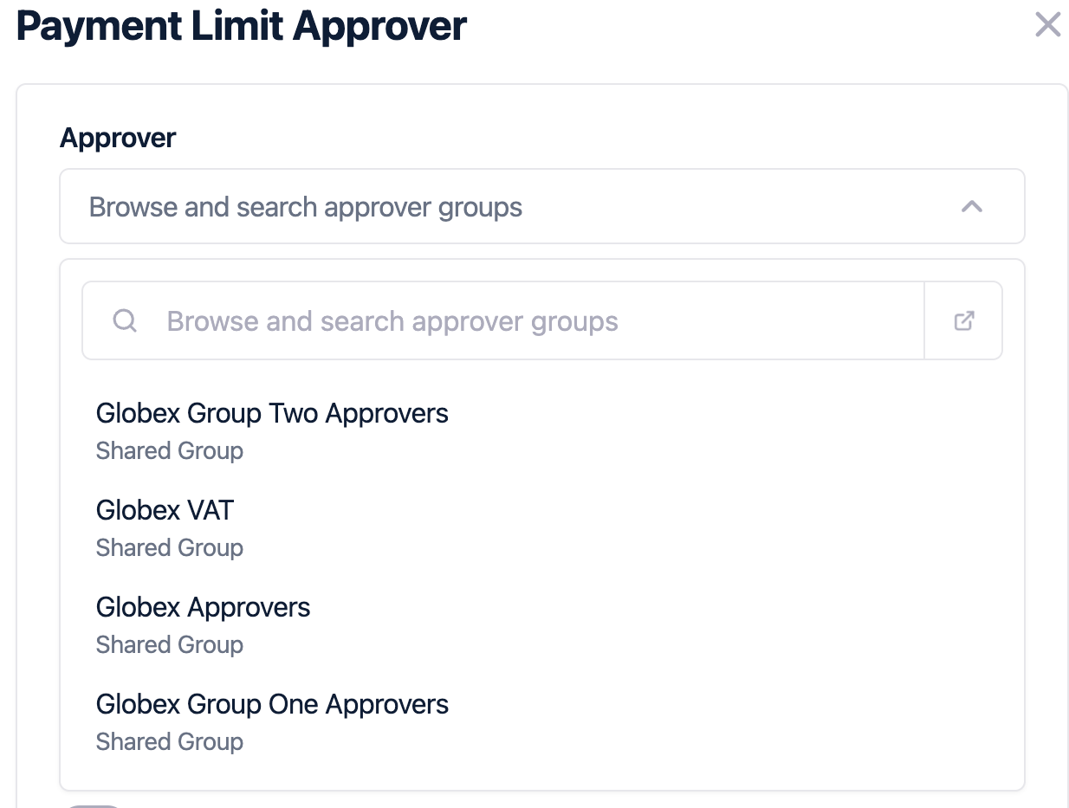Screen dimensions: 1069x808
Task: Choose the Globex VAT group
Action: pyautogui.click(x=165, y=511)
